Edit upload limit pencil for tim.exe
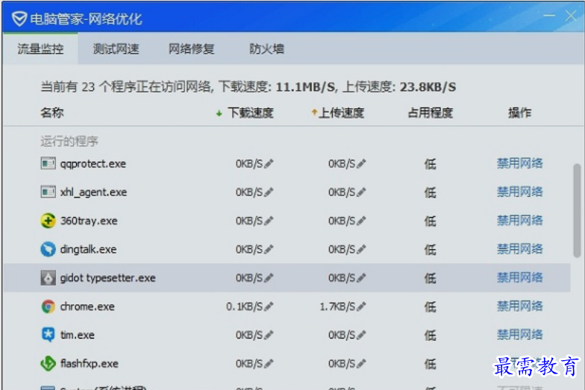 pos(361,335)
